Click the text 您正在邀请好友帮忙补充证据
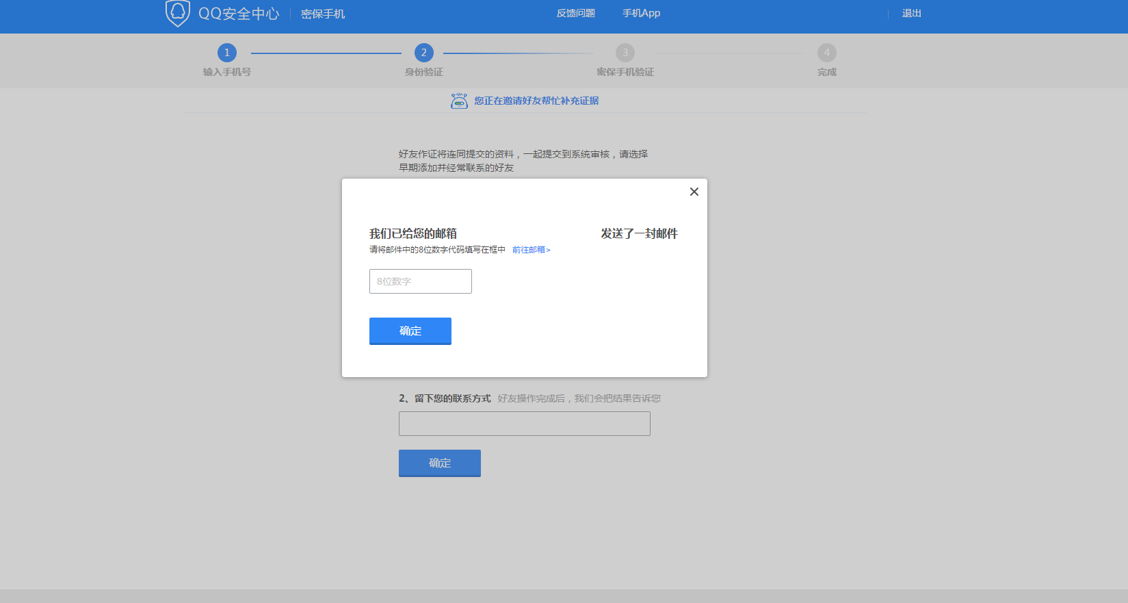Image resolution: width=1128 pixels, height=603 pixels. click(536, 101)
